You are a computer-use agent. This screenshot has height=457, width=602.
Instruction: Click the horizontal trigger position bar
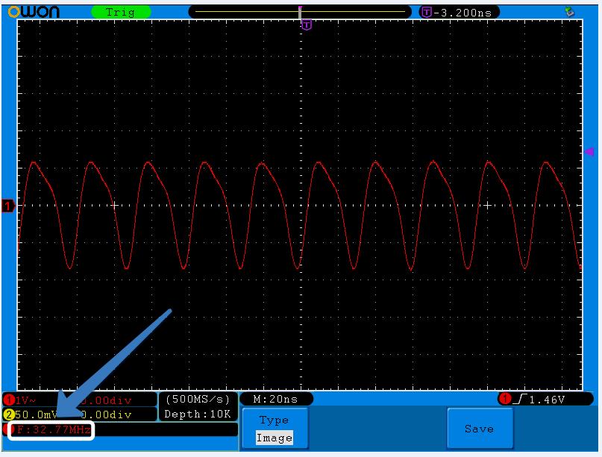click(x=300, y=12)
